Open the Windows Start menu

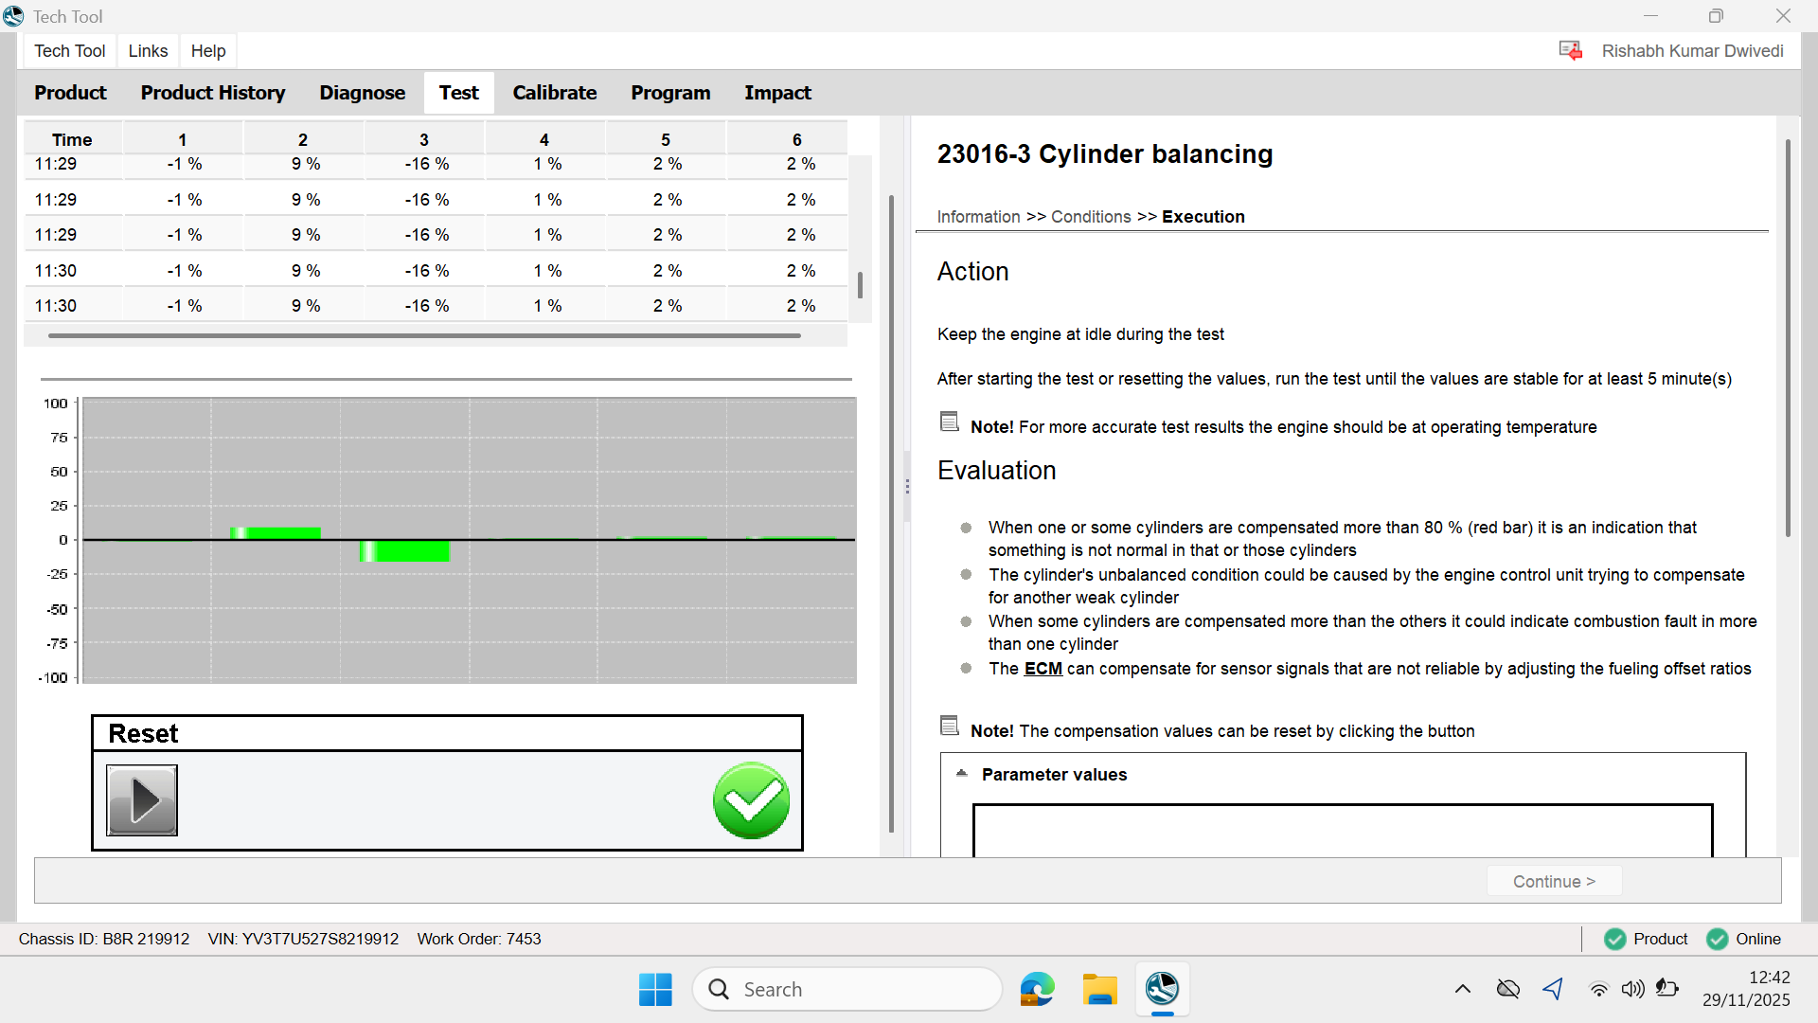coord(655,989)
